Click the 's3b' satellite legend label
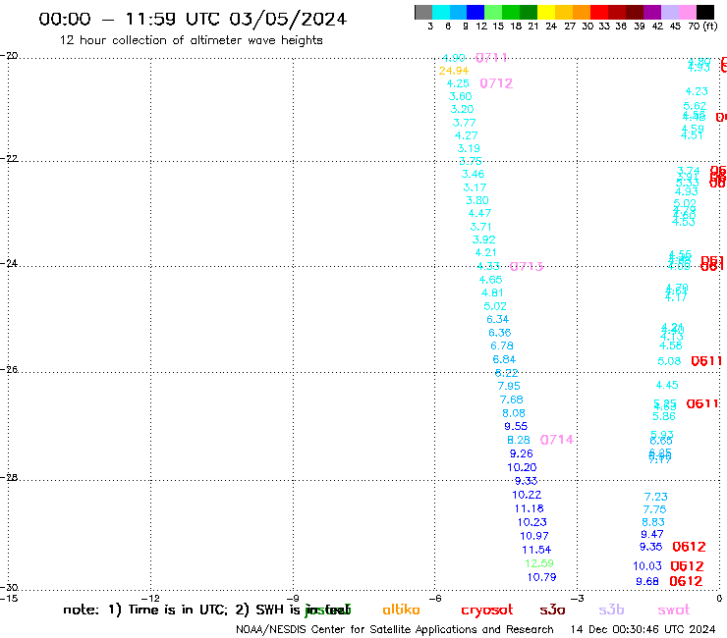The image size is (727, 638). 611,610
